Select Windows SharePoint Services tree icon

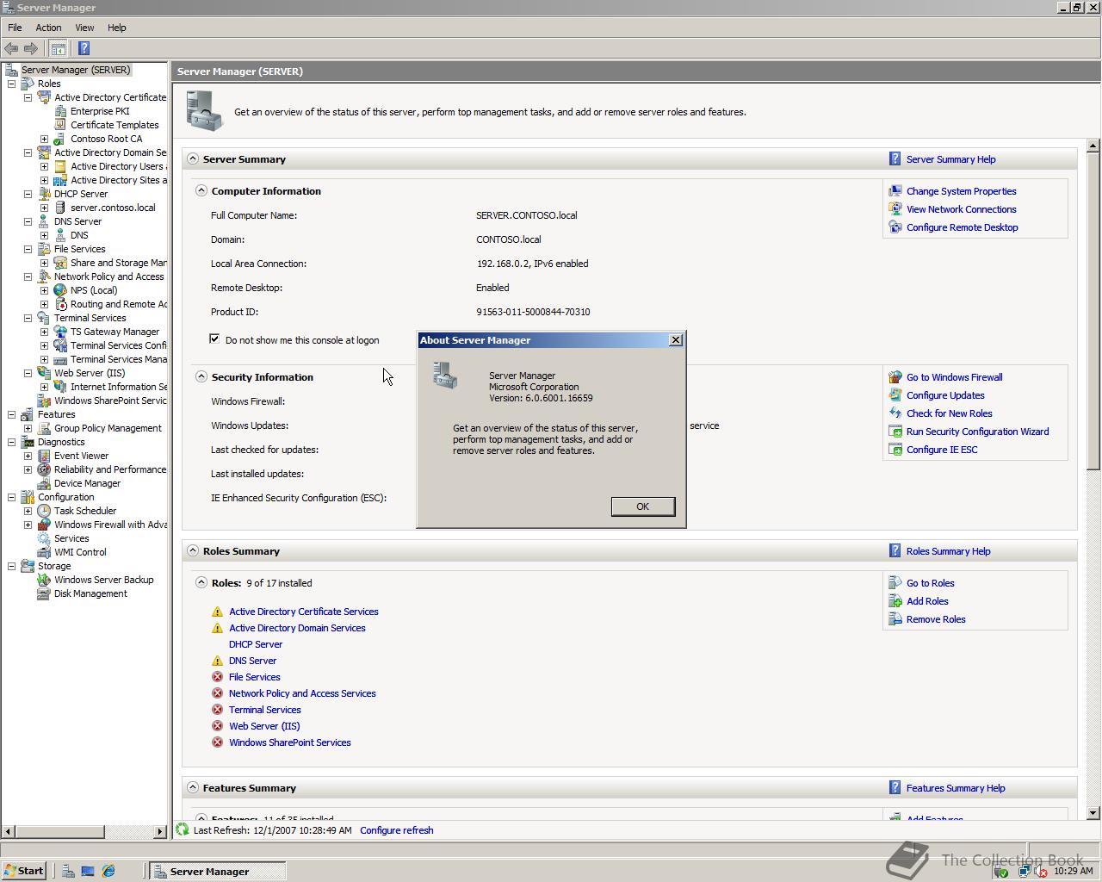click(x=44, y=401)
